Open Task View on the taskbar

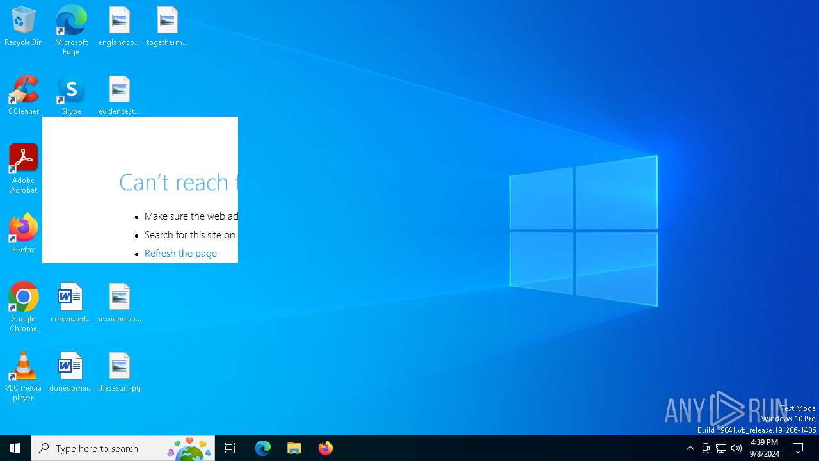(230, 448)
